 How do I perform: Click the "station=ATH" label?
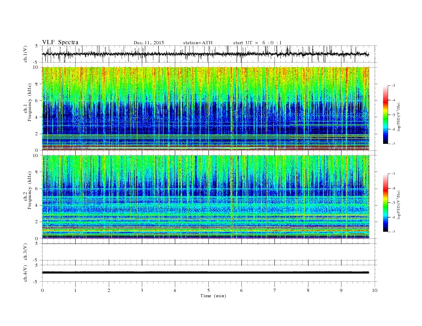pos(198,43)
